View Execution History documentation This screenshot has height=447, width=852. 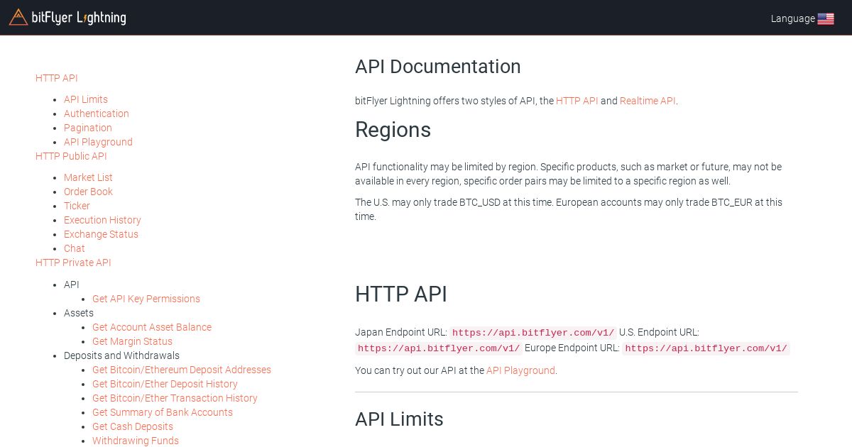pos(102,220)
